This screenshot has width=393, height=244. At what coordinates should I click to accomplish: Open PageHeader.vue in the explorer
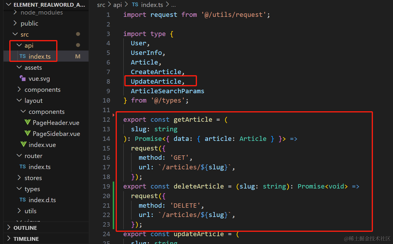pyautogui.click(x=56, y=123)
